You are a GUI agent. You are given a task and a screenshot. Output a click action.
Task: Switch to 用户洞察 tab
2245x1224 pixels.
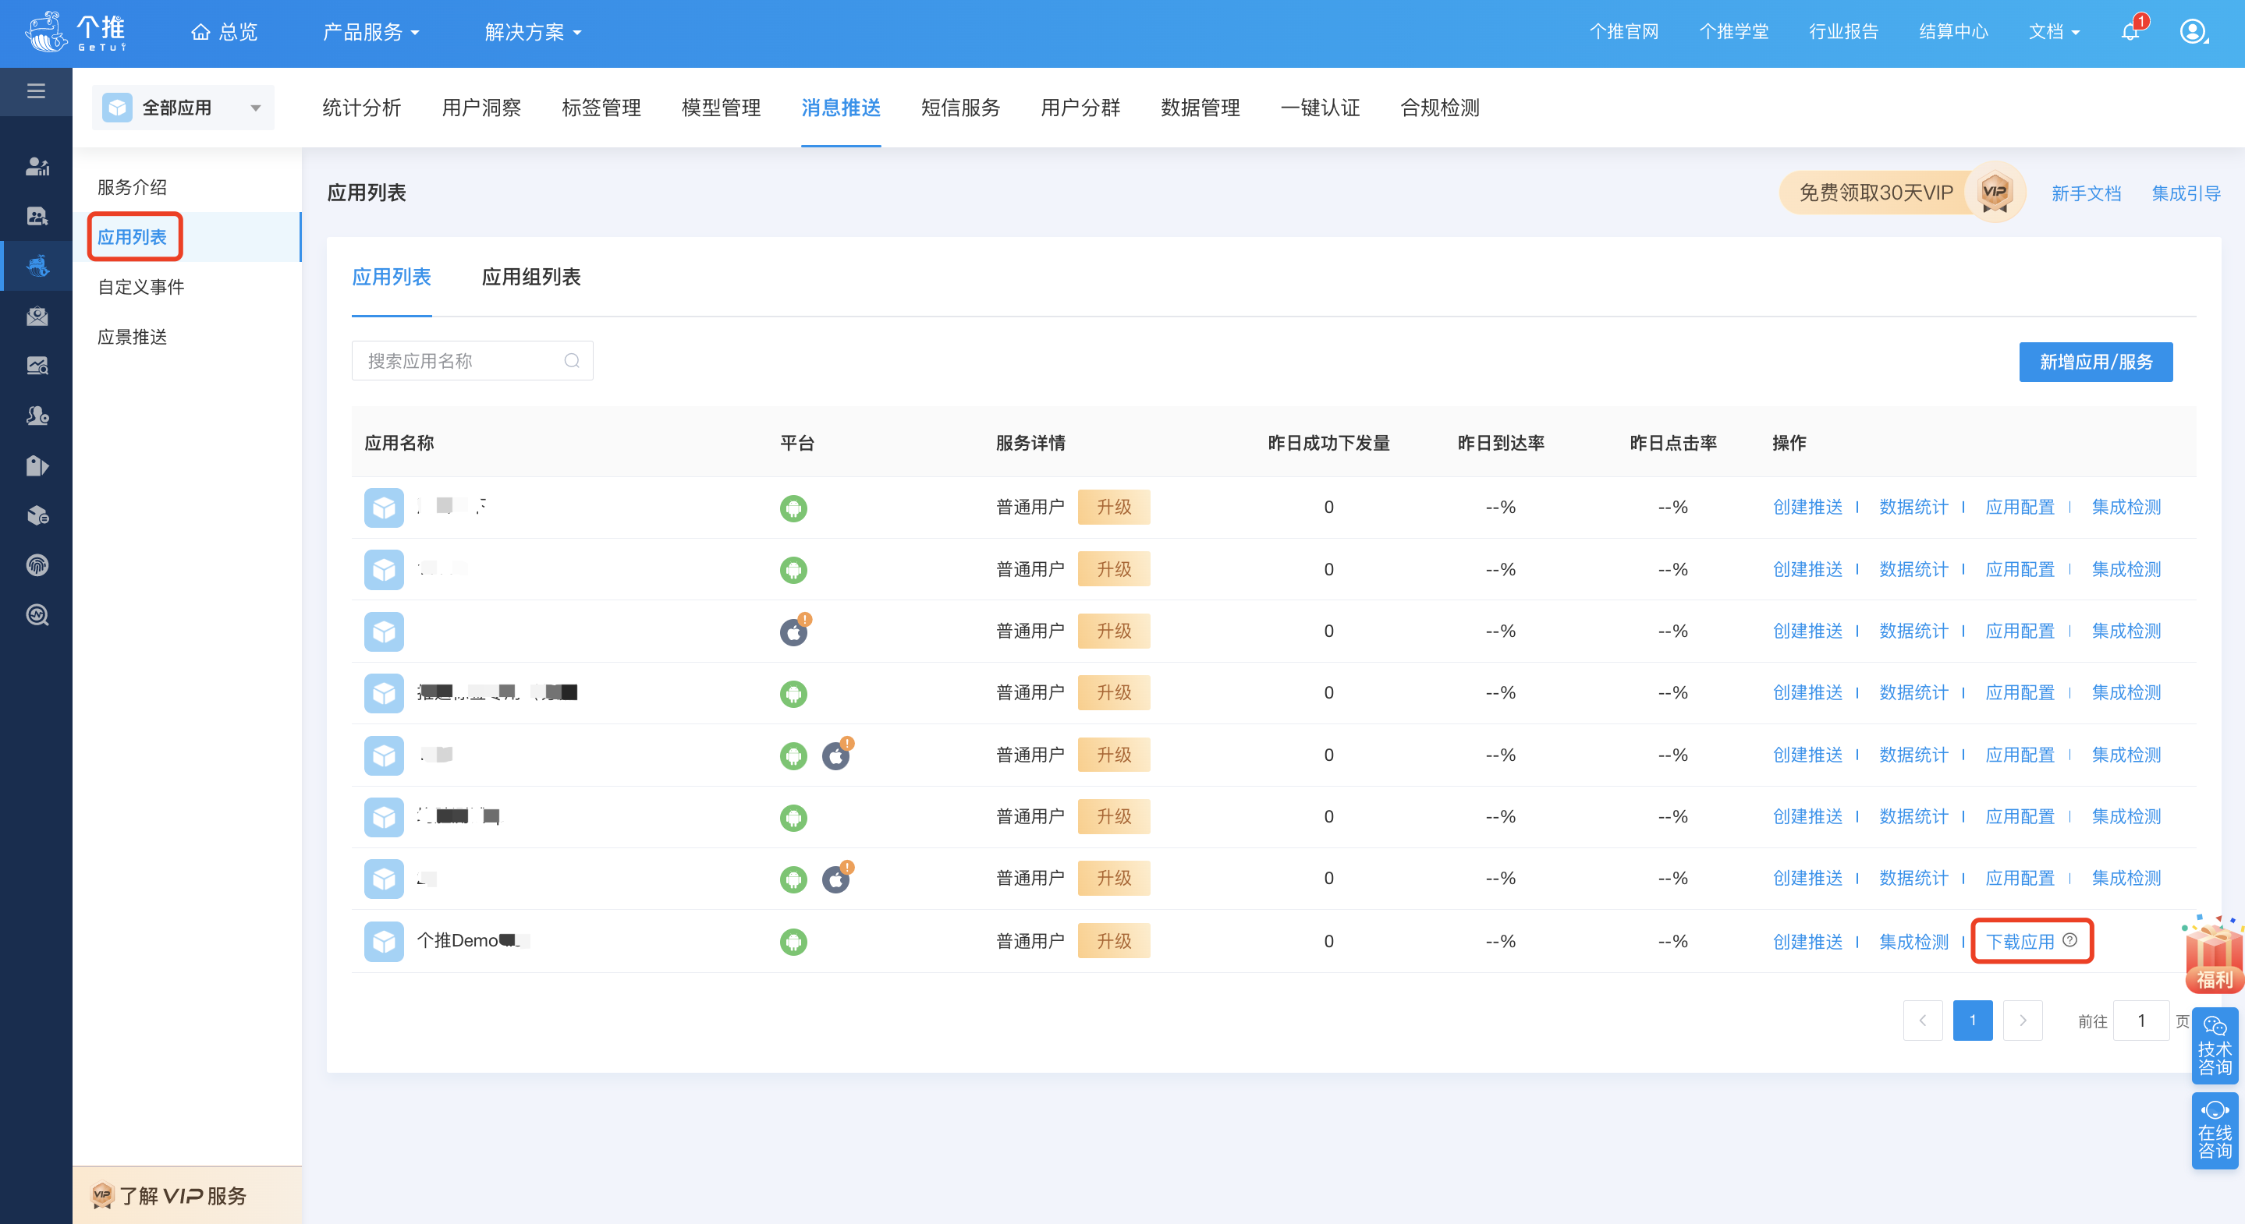pos(481,108)
